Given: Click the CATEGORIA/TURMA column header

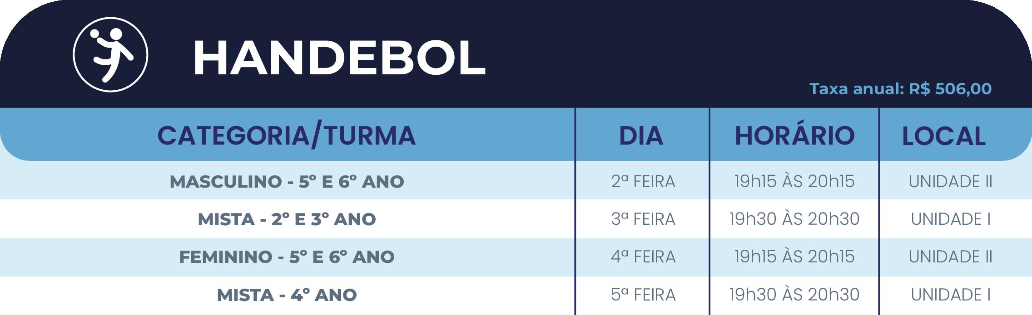Looking at the screenshot, I should (x=287, y=136).
